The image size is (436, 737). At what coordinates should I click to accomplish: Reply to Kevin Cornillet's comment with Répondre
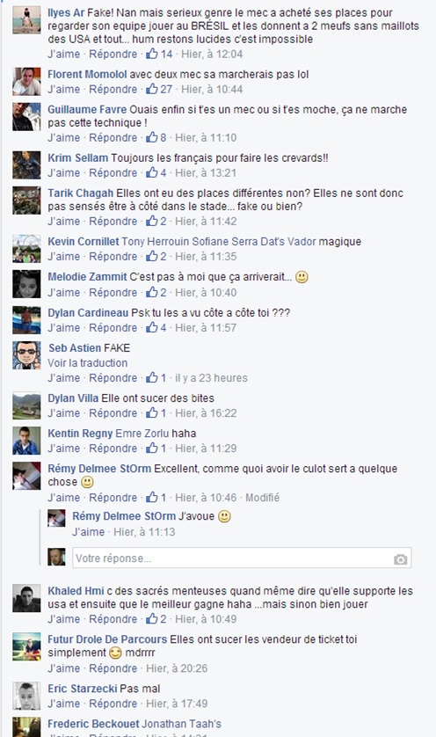(x=113, y=256)
